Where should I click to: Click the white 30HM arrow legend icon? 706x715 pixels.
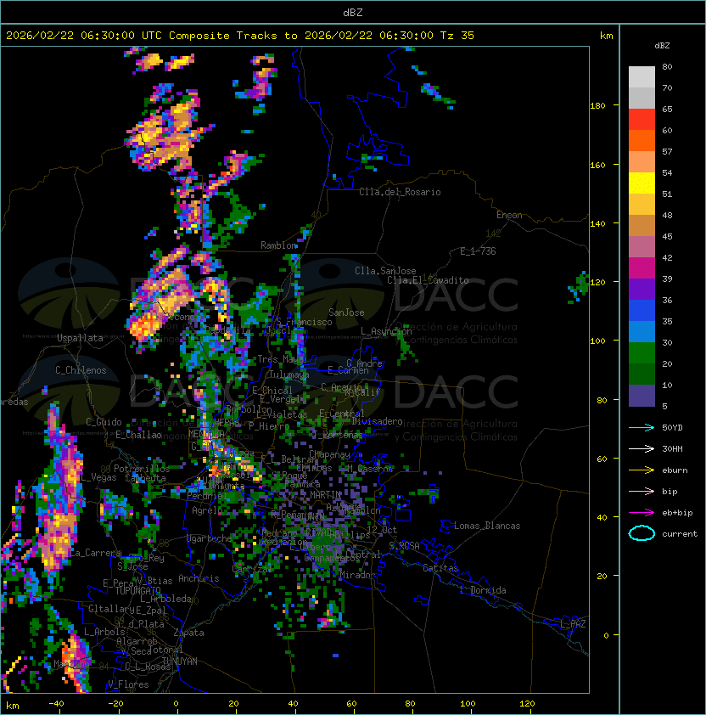[x=642, y=448]
